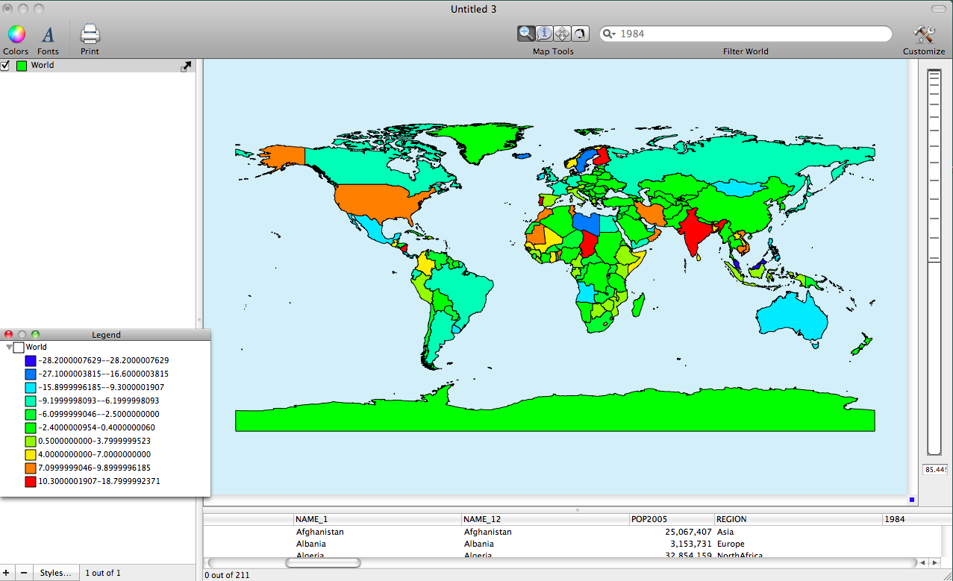Click the World layer export arrow icon
The height and width of the screenshot is (581, 953).
(186, 66)
